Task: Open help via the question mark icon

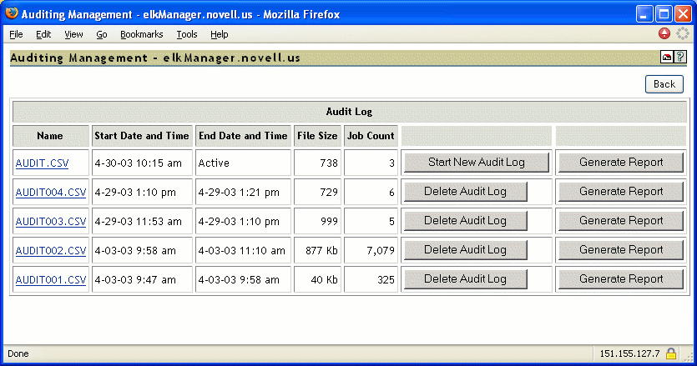Action: click(679, 58)
